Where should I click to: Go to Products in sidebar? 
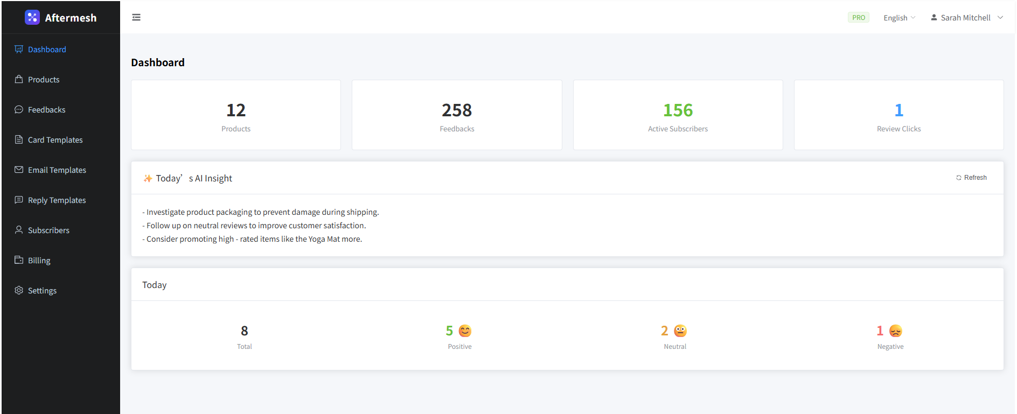61,79
